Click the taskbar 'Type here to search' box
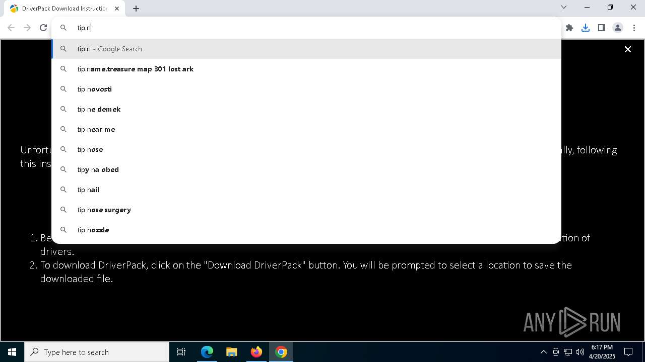Image resolution: width=645 pixels, height=362 pixels. [97, 352]
